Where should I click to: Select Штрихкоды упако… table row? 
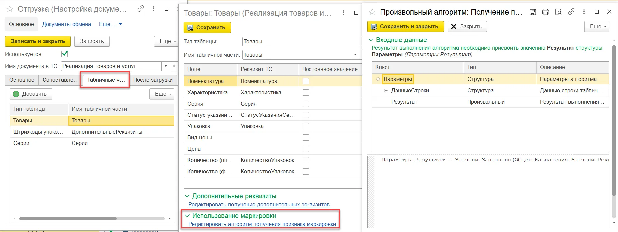tap(92, 132)
